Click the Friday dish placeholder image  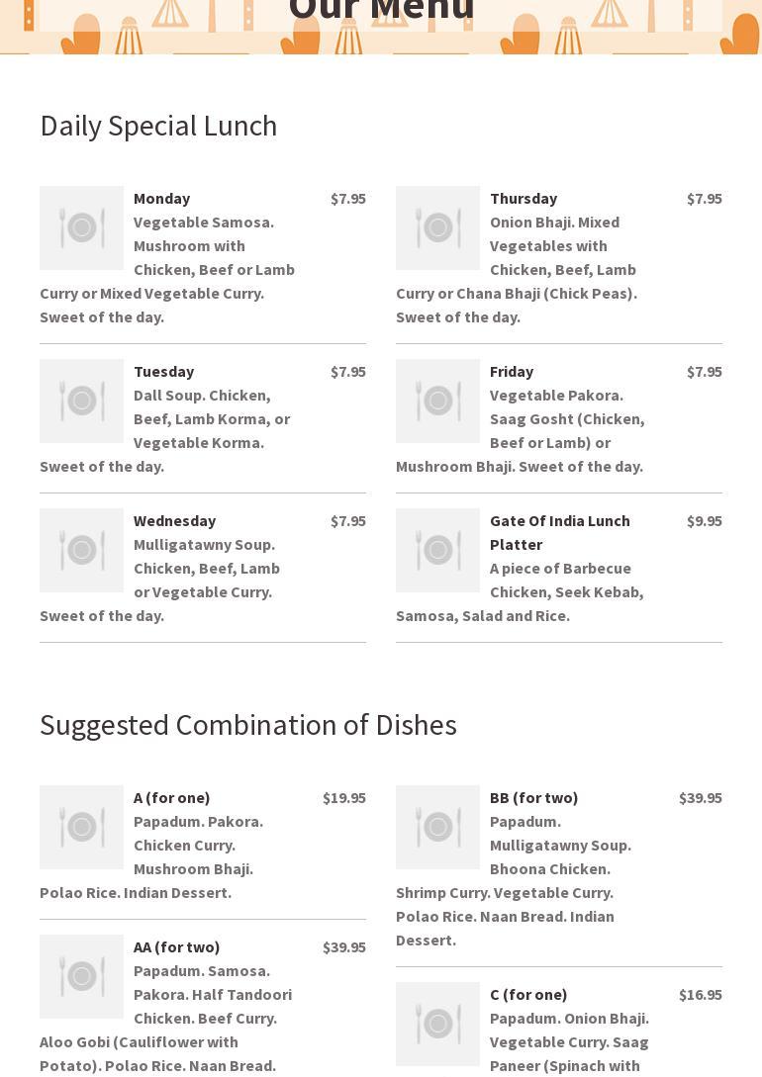tap(437, 401)
